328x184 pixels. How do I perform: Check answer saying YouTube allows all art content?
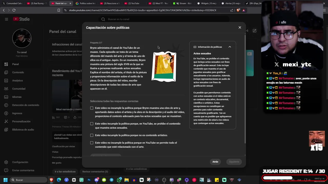click(92, 143)
